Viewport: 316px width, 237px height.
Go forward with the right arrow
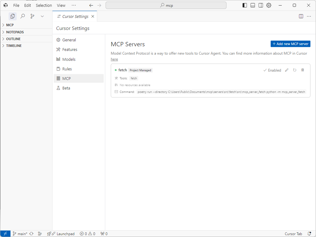99,6
